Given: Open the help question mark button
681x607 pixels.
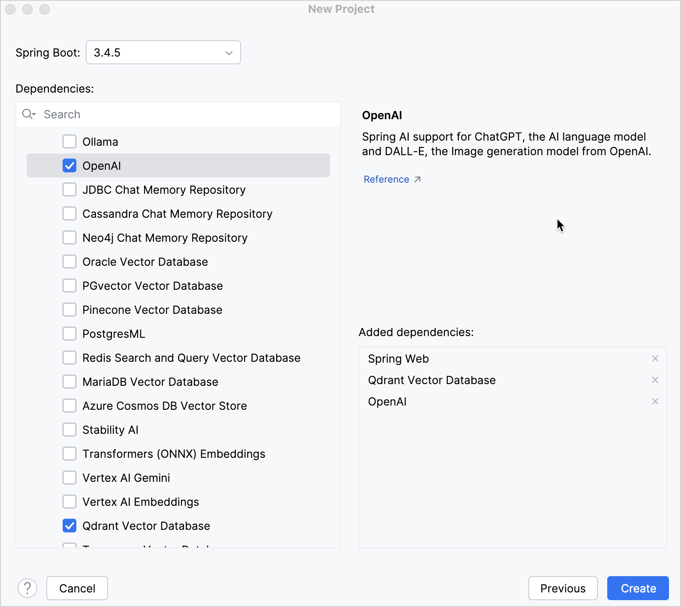Looking at the screenshot, I should point(27,588).
